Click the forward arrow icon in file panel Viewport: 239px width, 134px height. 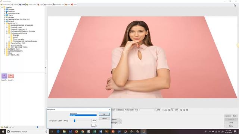point(13,127)
